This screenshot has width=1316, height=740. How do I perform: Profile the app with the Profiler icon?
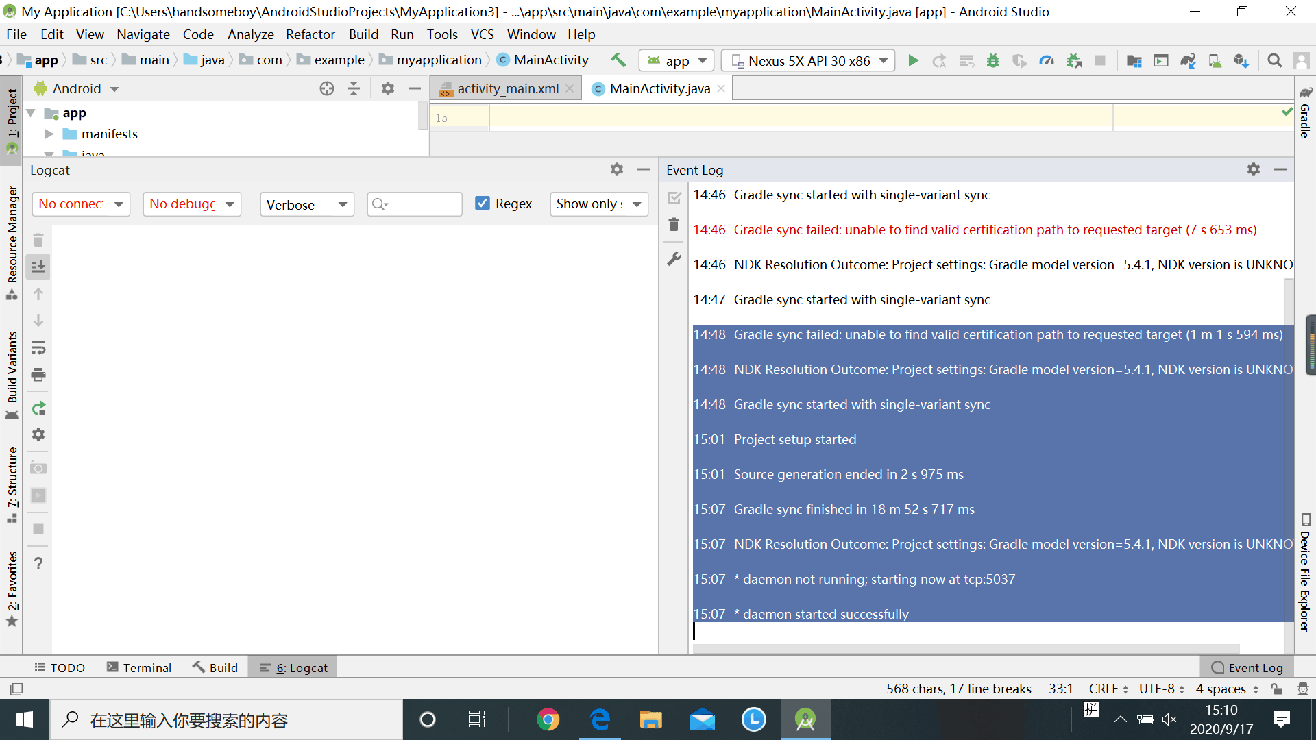pyautogui.click(x=1046, y=60)
